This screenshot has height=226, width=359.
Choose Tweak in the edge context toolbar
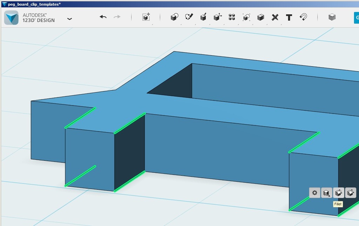pyautogui.click(x=326, y=193)
